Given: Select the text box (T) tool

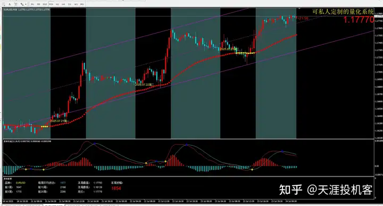Looking at the screenshot, I should click(15, 4).
